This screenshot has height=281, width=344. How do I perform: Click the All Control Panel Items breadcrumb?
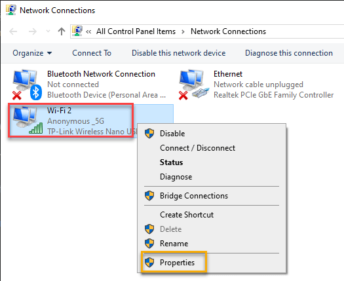136,31
